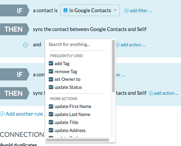Click the add filter link
The image size is (181, 146).
(141, 11)
